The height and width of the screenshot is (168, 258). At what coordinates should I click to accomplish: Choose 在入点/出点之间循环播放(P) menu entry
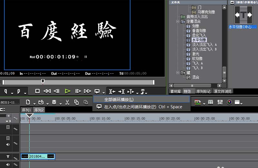pyautogui.click(x=141, y=107)
